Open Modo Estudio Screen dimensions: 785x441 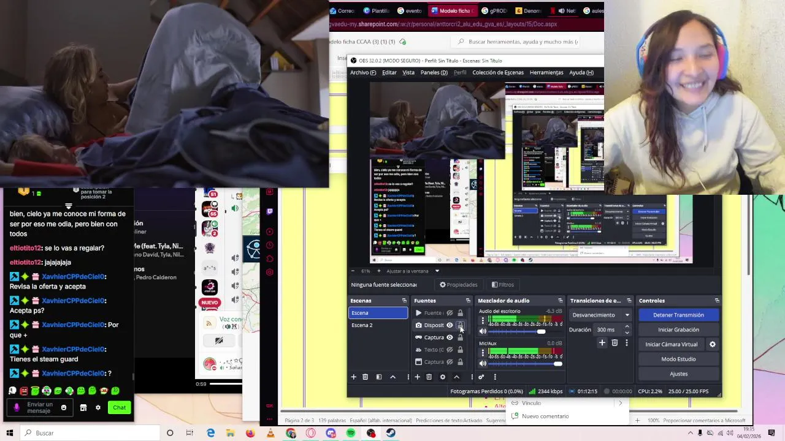coord(678,359)
